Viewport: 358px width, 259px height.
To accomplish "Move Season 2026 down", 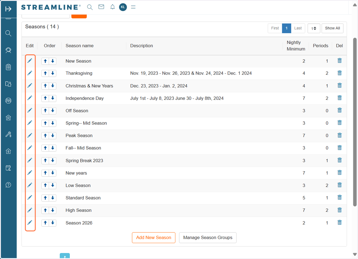I will pos(53,223).
